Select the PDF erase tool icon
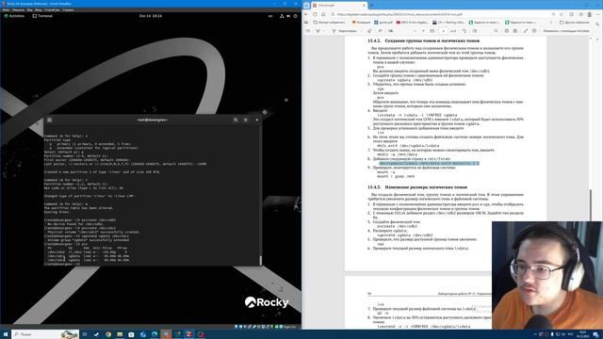This screenshot has width=603, height=339. click(369, 31)
